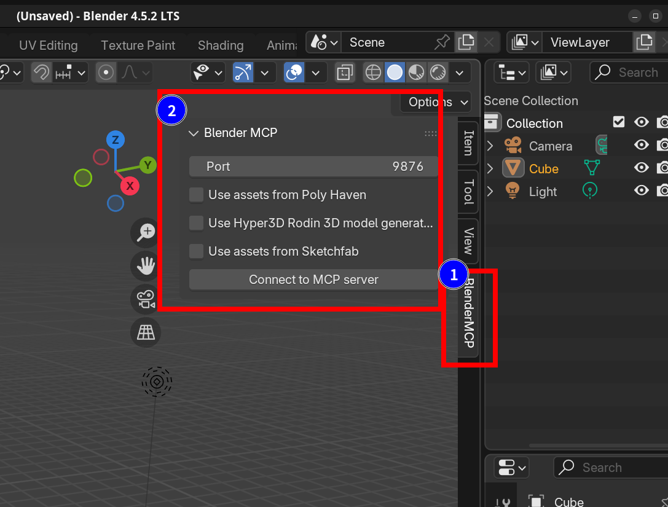This screenshot has width=668, height=507.
Task: Click the outliner Search field
Action: click(639, 73)
